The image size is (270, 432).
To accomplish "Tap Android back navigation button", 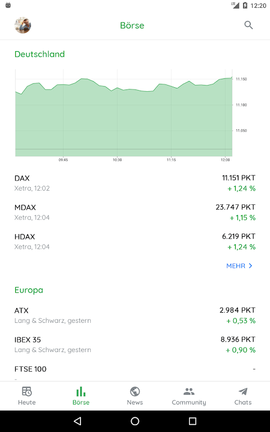I will pos(78,421).
